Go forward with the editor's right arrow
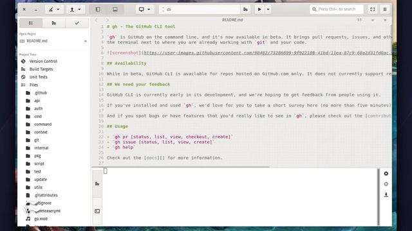The image size is (412, 231). coord(108,20)
